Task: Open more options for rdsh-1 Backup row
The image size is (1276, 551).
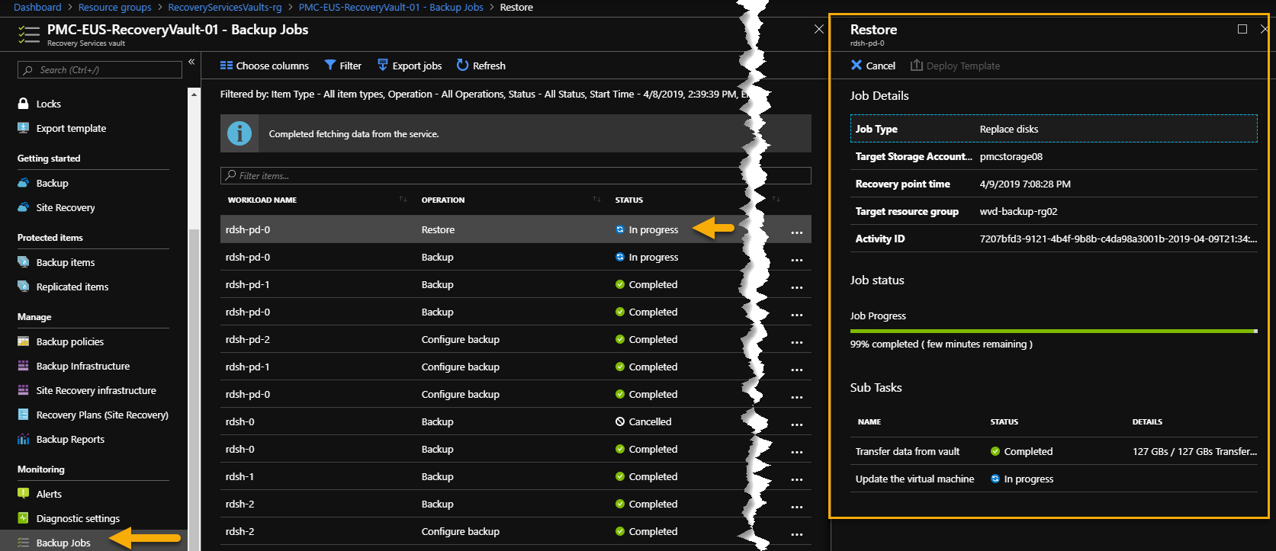Action: click(x=796, y=479)
